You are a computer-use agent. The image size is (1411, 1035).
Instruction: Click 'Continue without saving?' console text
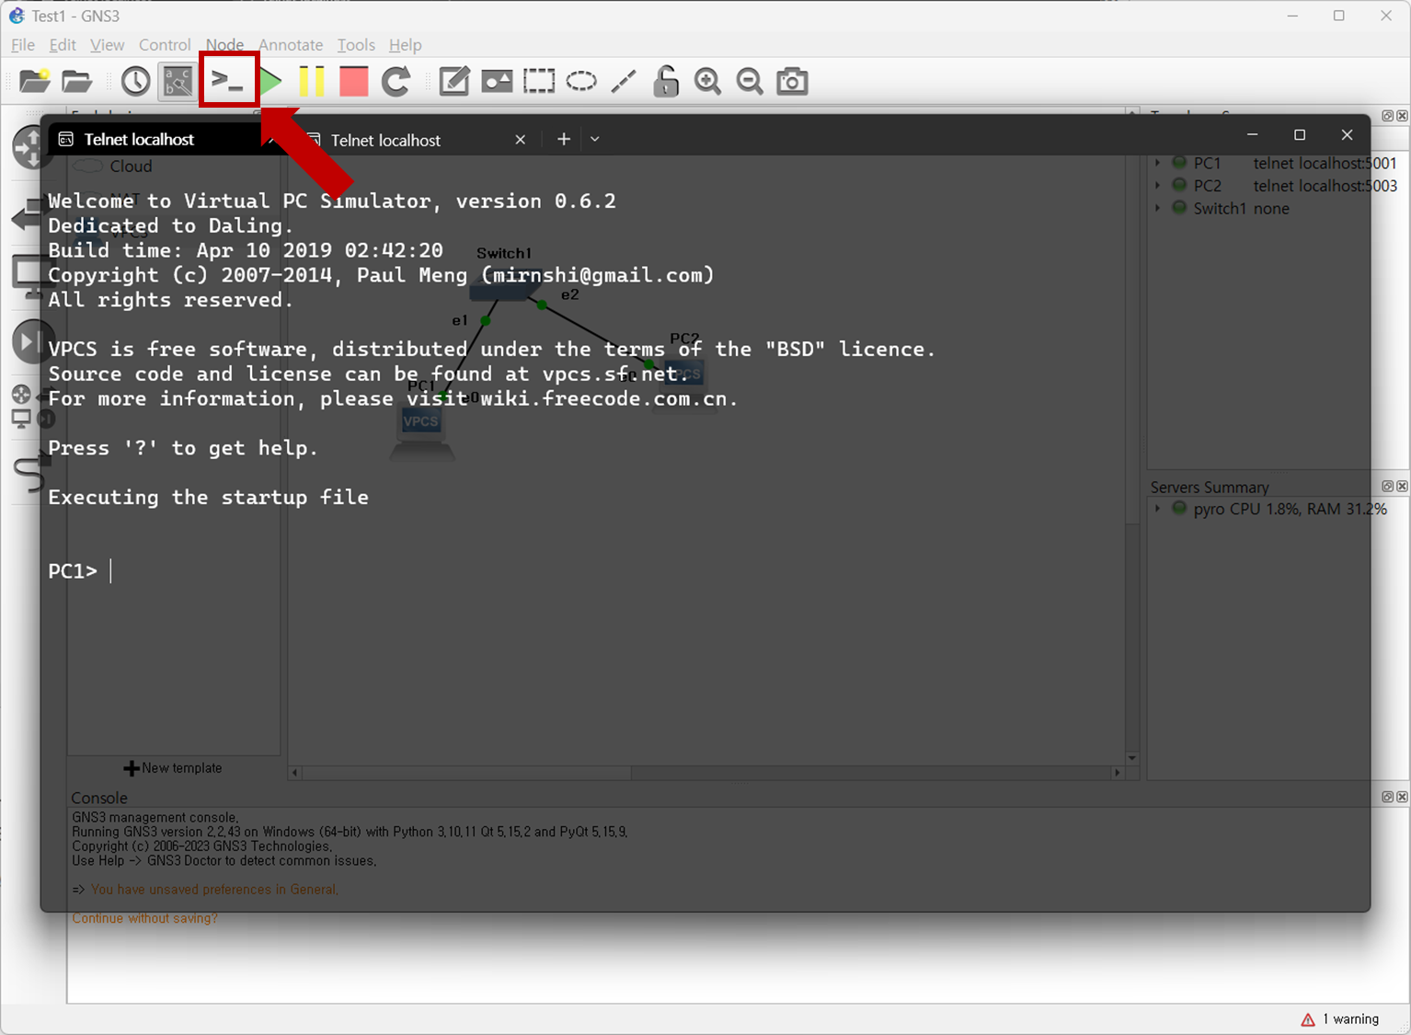click(x=145, y=918)
